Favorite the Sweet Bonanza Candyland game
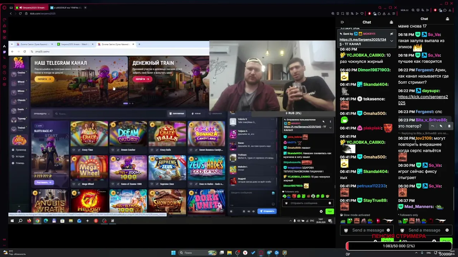Viewport: 458px width, 257px height. tap(191, 150)
